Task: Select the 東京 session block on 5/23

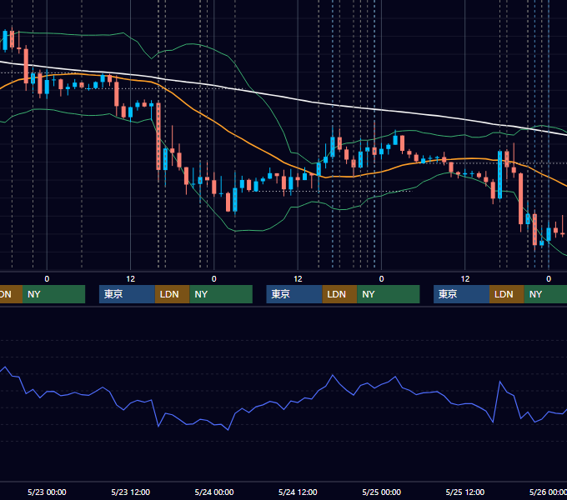Action: point(127,294)
